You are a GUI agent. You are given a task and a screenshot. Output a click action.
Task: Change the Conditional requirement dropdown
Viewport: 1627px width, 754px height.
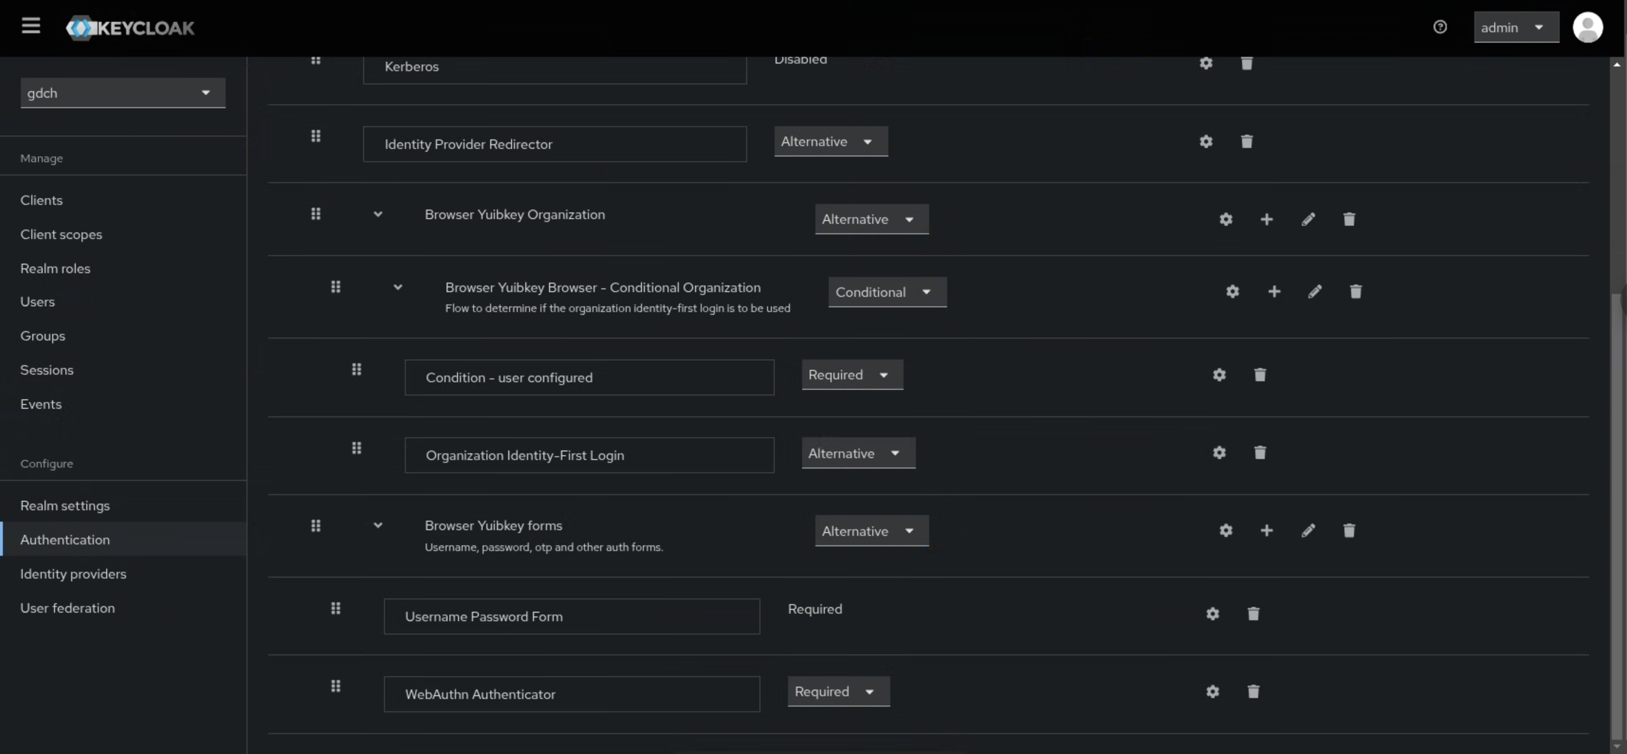tap(887, 292)
